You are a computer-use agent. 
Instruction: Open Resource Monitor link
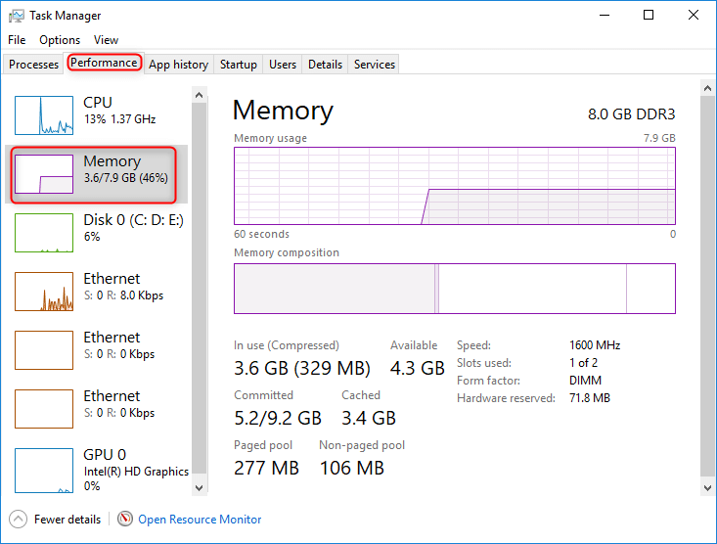click(200, 520)
